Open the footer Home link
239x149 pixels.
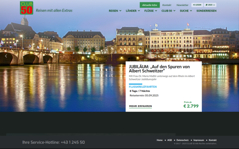coord(160,140)
